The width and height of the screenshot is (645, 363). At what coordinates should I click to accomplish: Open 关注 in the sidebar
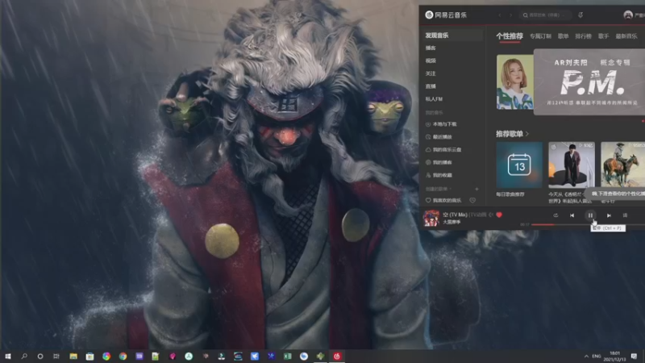click(x=431, y=73)
